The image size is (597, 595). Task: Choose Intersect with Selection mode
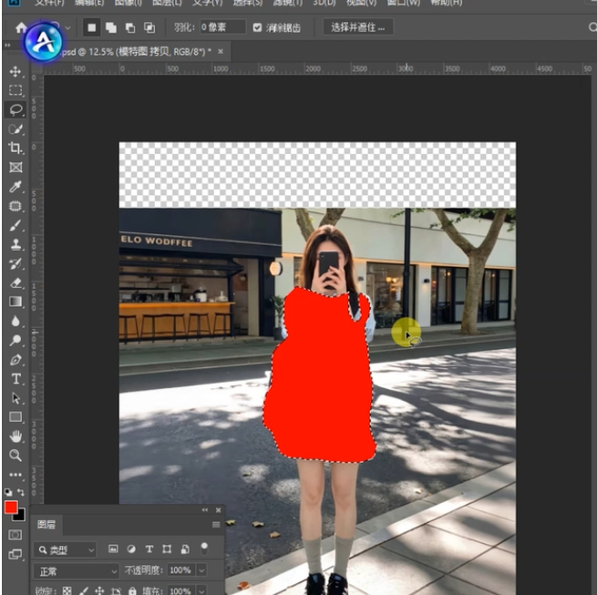(149, 27)
